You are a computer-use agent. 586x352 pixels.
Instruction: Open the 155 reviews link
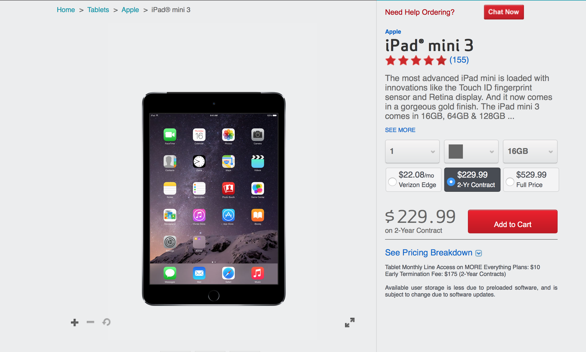tap(459, 60)
